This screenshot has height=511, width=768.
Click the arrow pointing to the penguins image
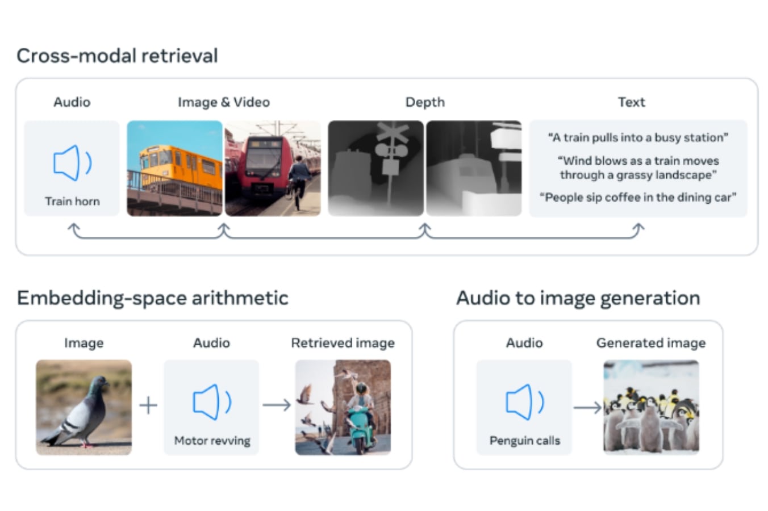tap(587, 408)
